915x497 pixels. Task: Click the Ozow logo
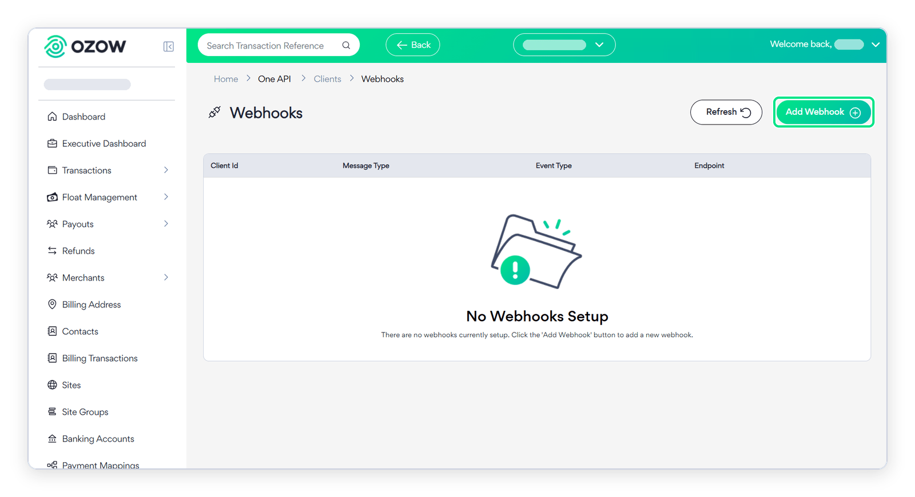point(85,46)
